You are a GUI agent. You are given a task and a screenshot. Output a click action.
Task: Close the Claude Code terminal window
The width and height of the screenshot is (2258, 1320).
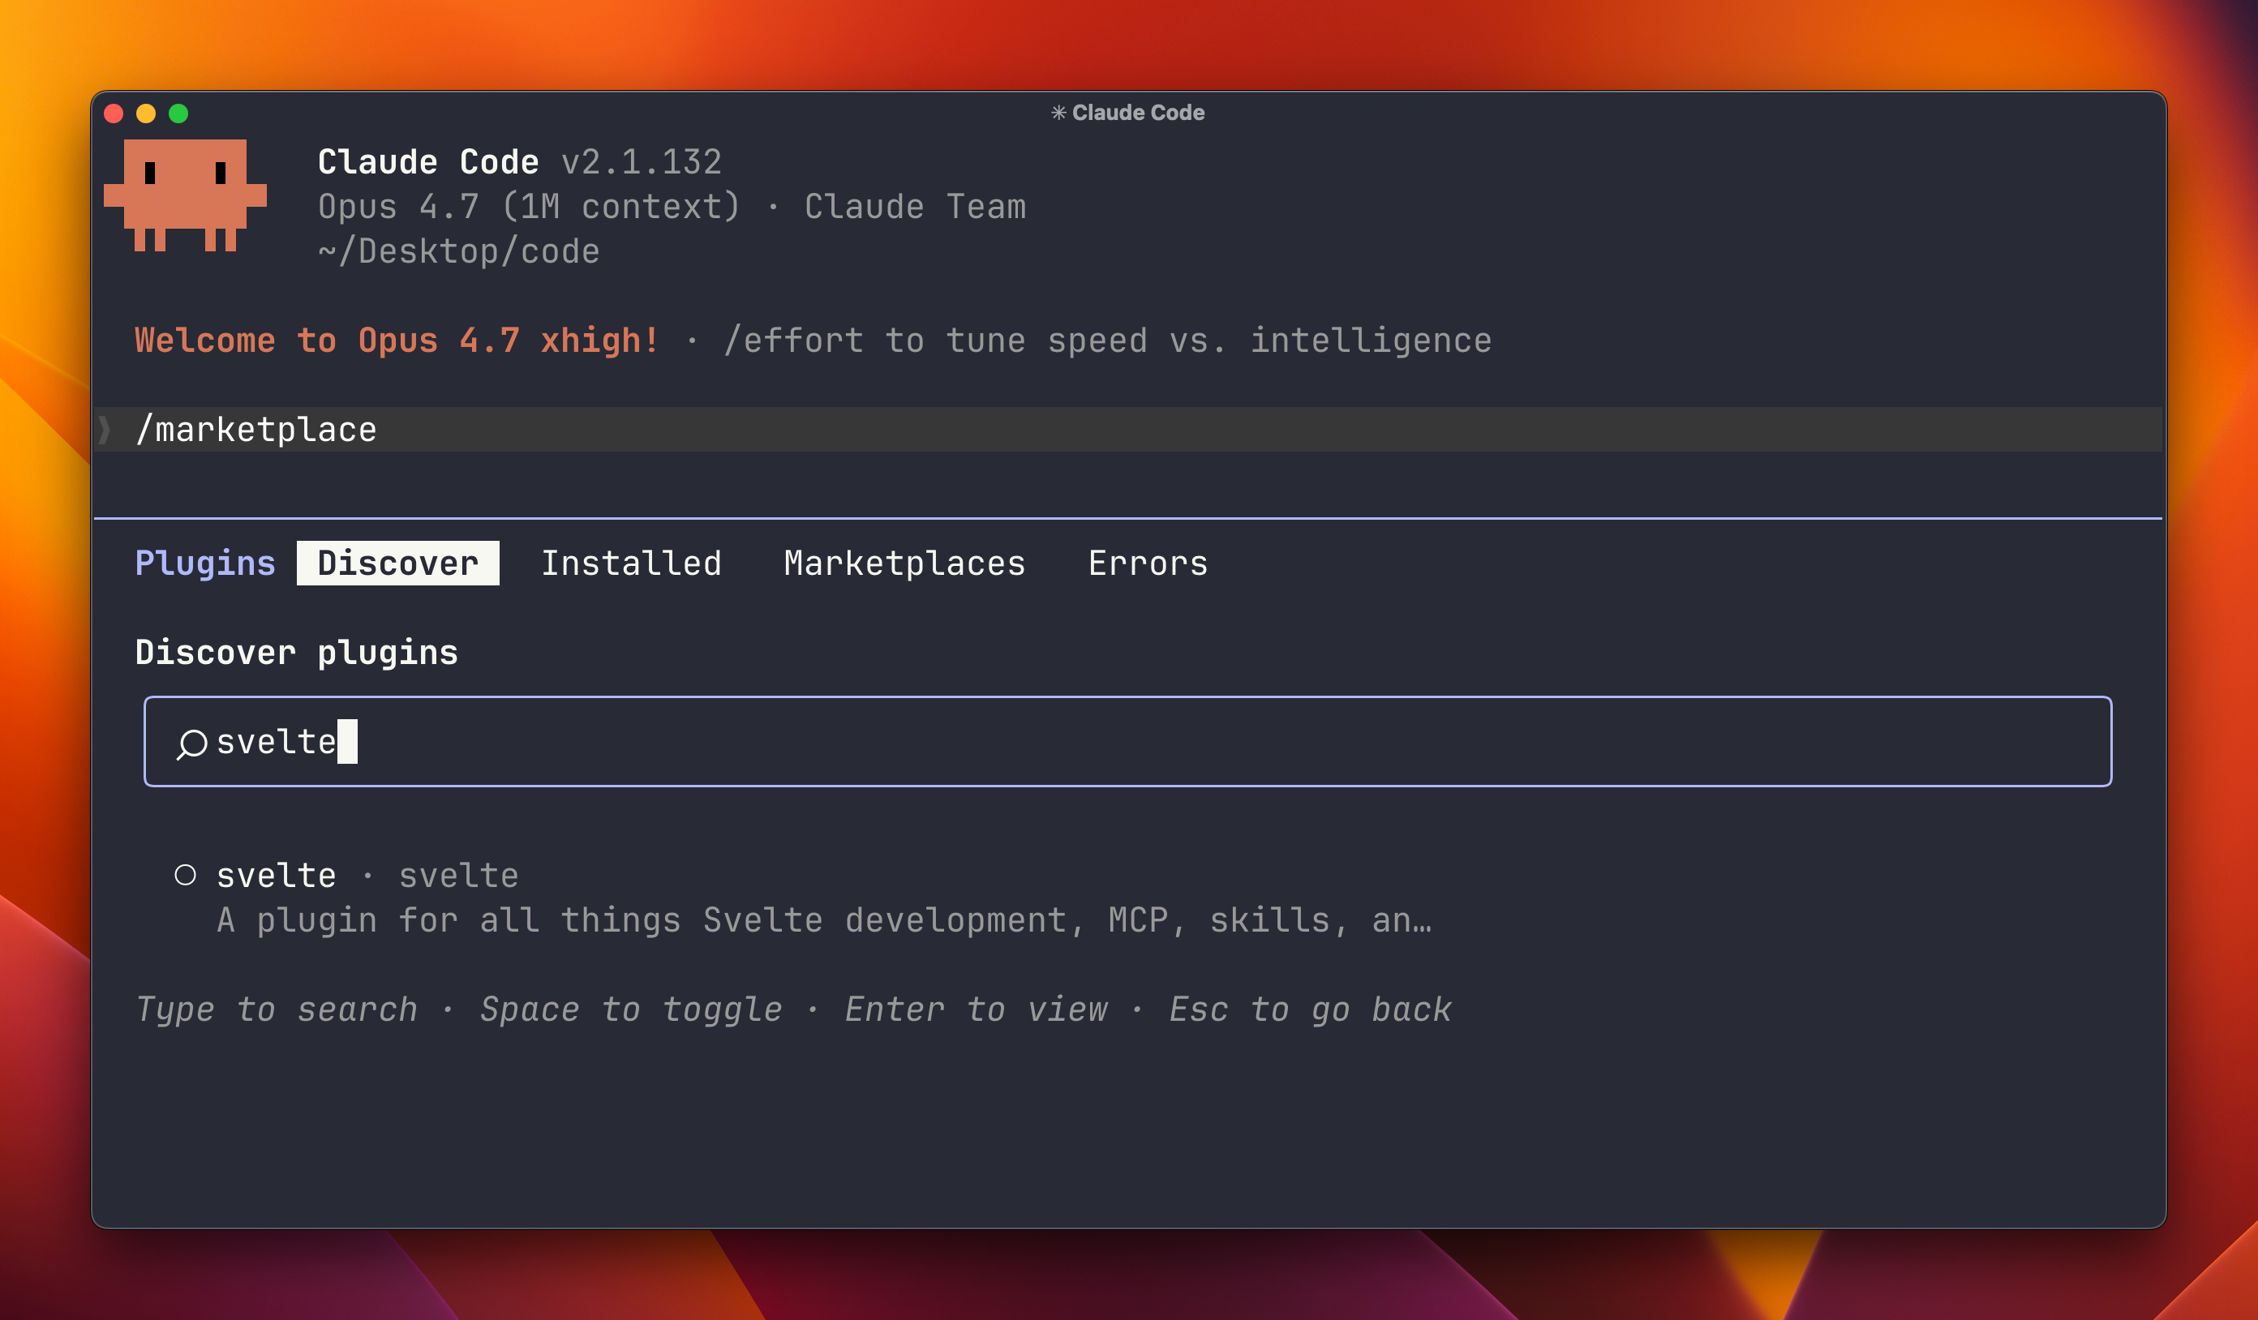coord(114,114)
